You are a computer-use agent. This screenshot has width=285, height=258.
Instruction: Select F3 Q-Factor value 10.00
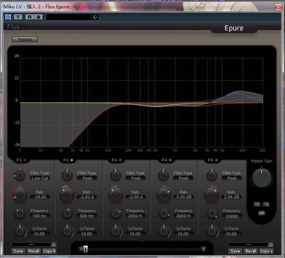[x=135, y=234]
